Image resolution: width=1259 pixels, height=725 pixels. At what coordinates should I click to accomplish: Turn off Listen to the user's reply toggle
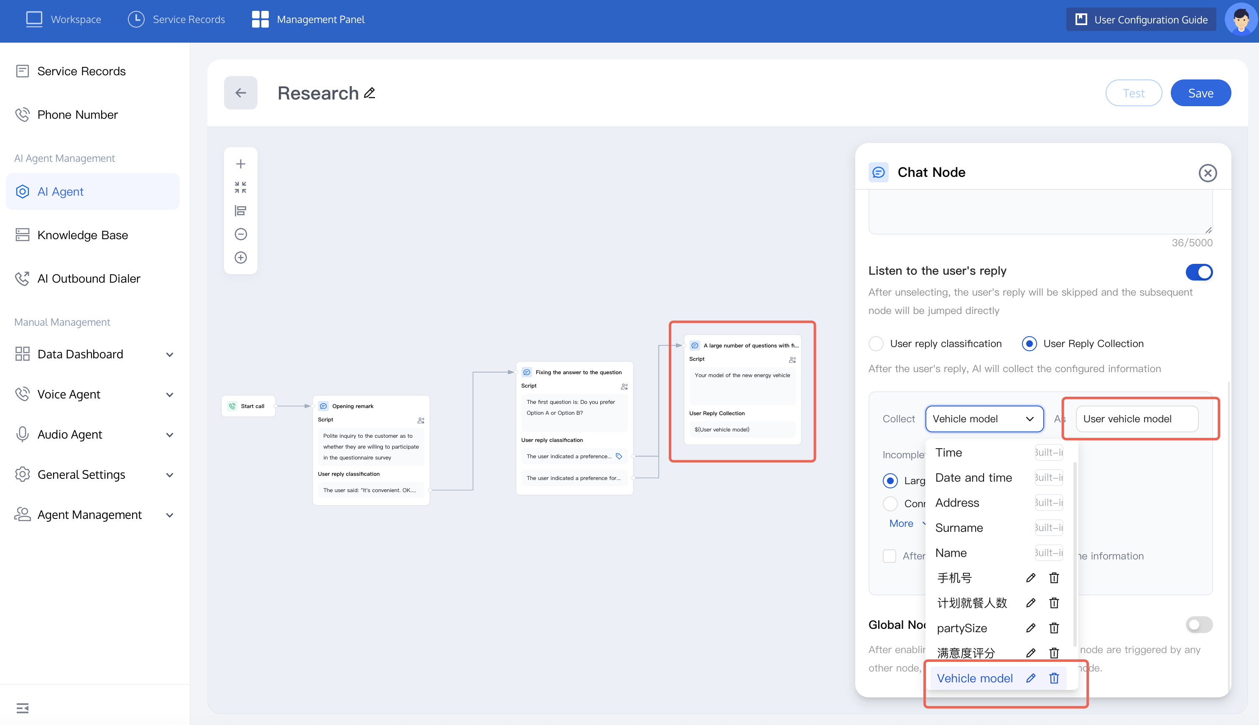[x=1199, y=272]
